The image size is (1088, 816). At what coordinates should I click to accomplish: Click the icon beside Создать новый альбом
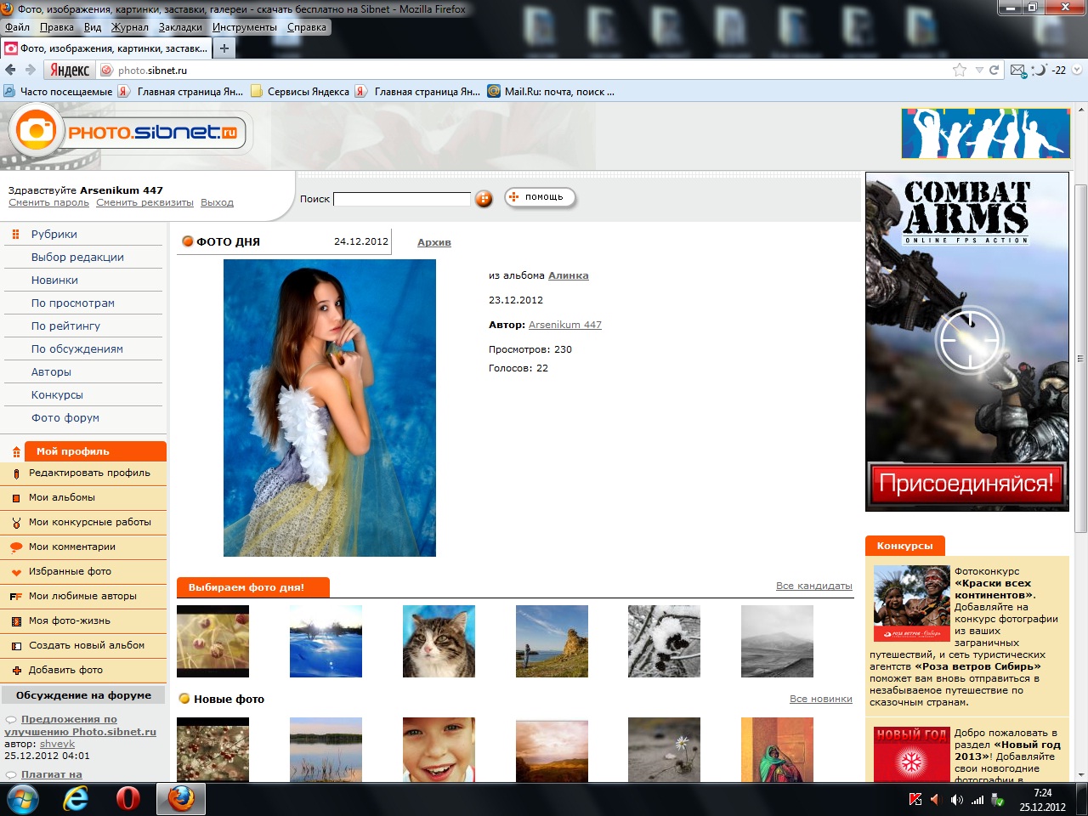click(x=16, y=646)
